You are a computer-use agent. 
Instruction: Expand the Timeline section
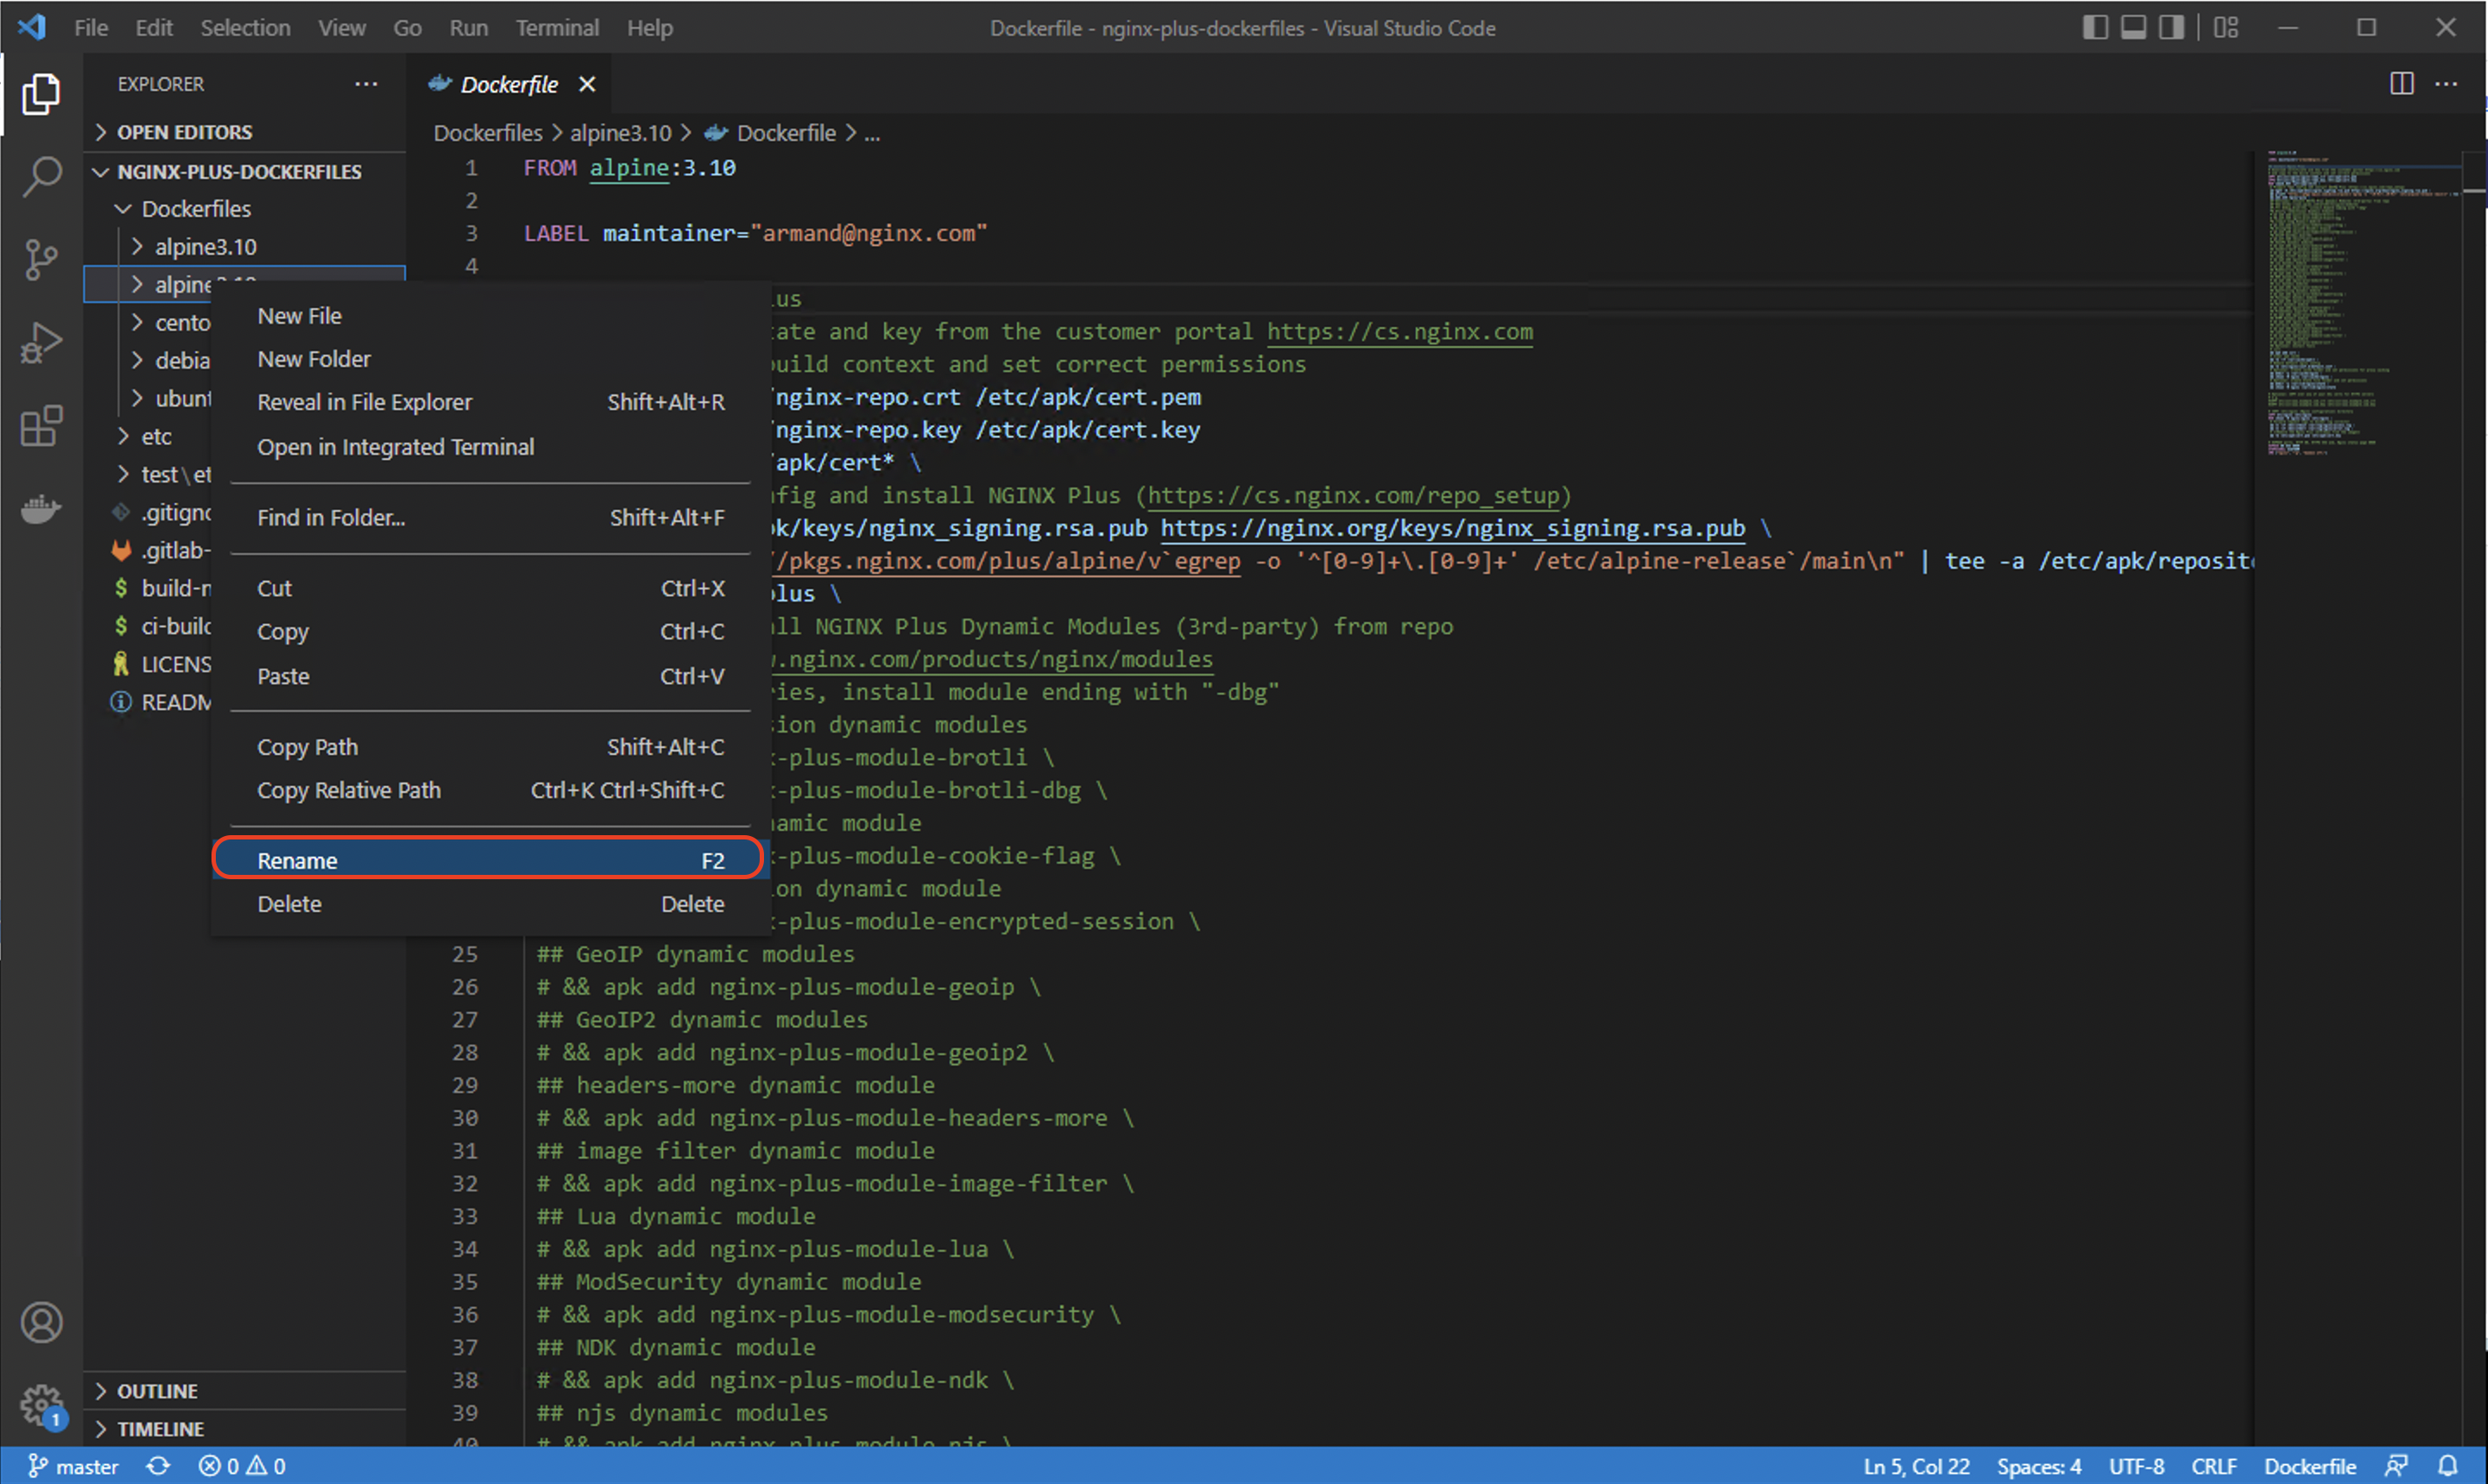(245, 1429)
